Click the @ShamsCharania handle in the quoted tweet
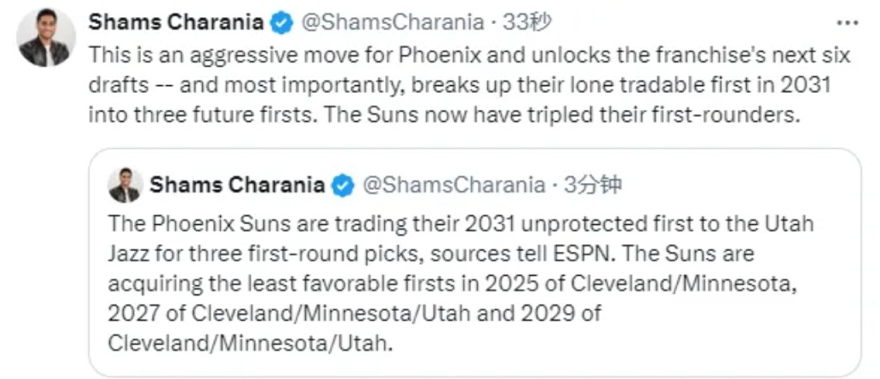Viewport: 880px width, 379px height. [x=454, y=185]
